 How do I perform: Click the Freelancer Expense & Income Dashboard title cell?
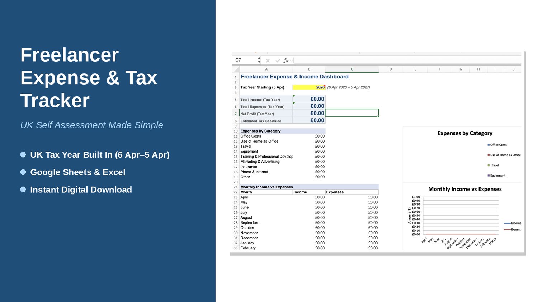tap(294, 77)
